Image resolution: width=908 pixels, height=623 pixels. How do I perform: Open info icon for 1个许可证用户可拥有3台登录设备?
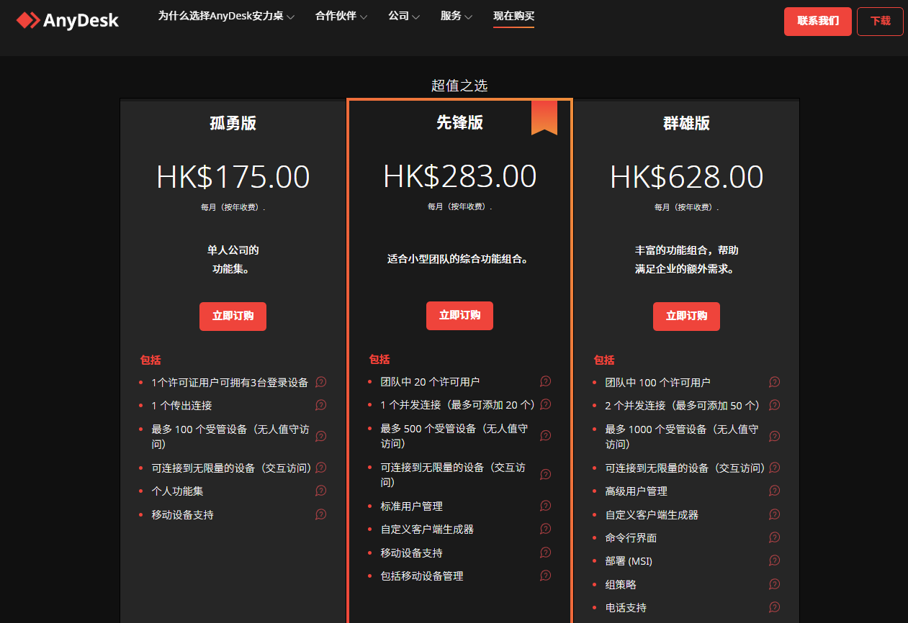(x=321, y=382)
